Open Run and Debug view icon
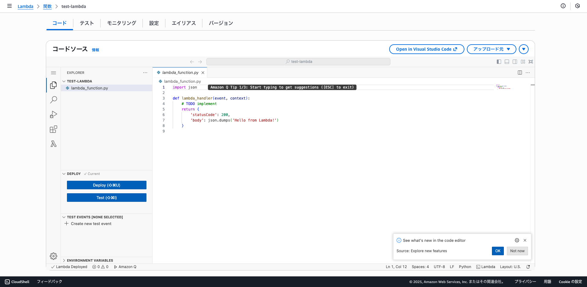Viewport: 587px width, 287px height. coord(54,114)
